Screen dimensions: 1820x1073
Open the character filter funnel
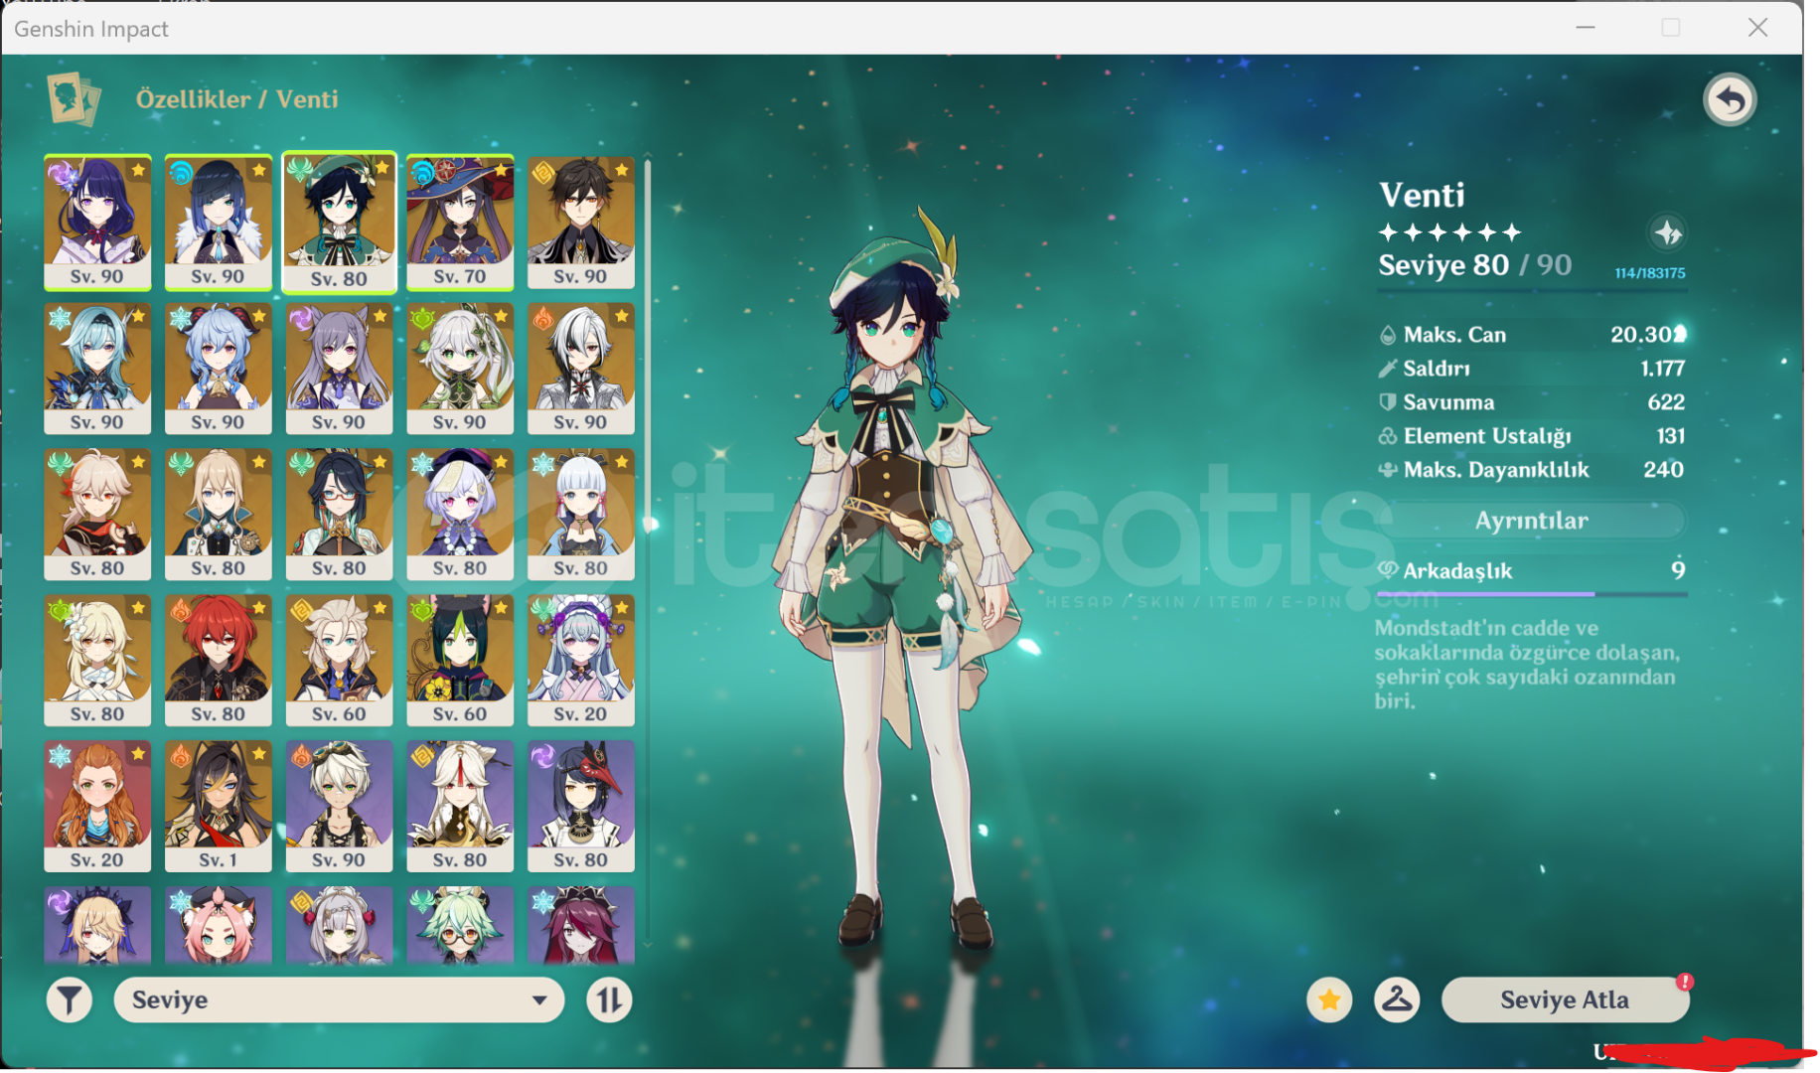(70, 999)
